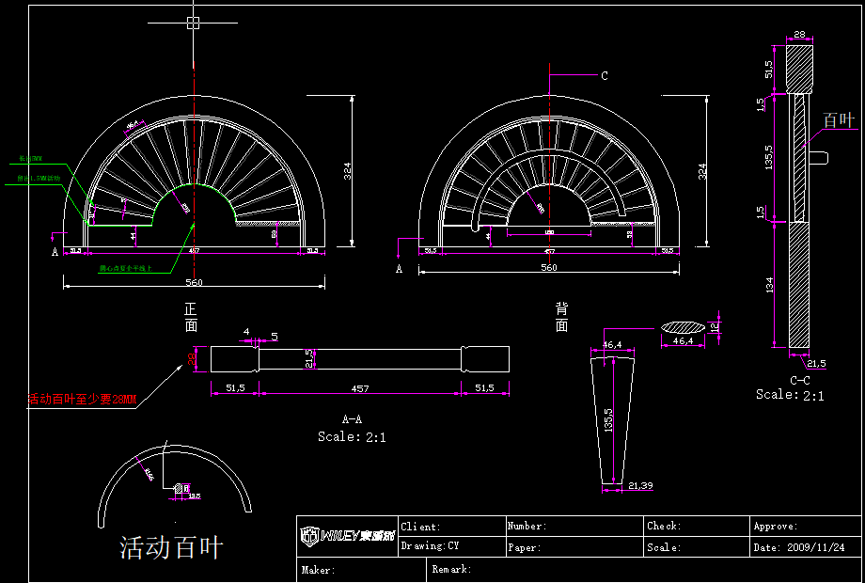The width and height of the screenshot is (865, 583).
Task: Click the WILEY logo in title block
Action: (346, 538)
